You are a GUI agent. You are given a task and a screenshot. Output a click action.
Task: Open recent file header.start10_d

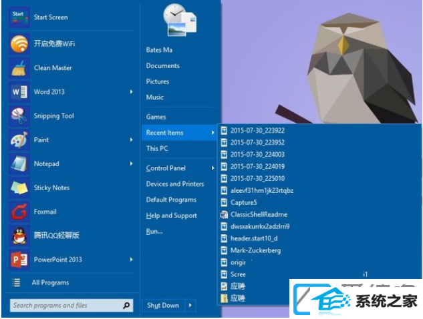click(x=254, y=238)
